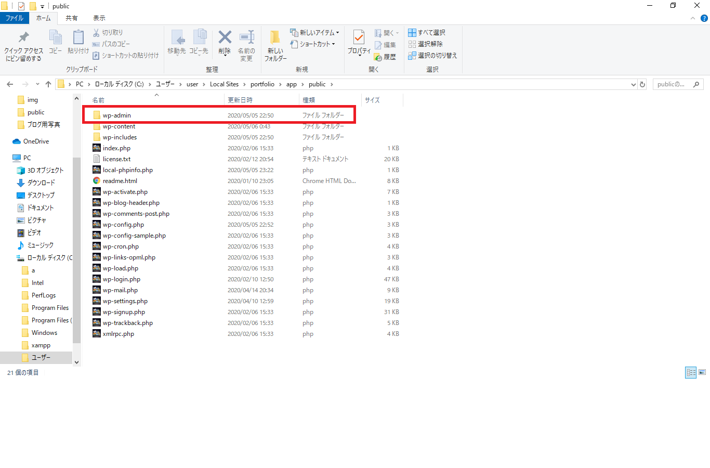This screenshot has width=710, height=468.
Task: Open the recent locations dropdown arrow
Action: click(x=37, y=84)
